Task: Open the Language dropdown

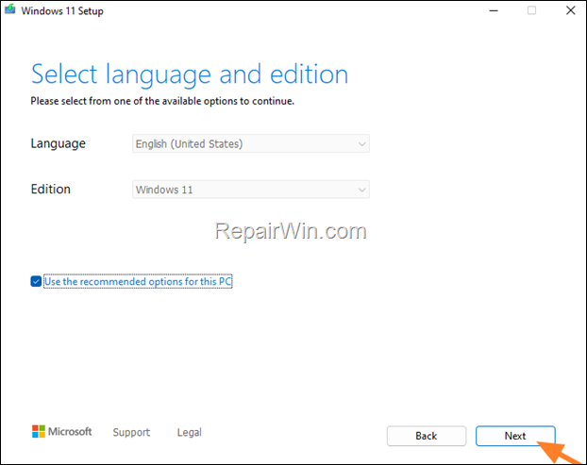Action: 251,143
